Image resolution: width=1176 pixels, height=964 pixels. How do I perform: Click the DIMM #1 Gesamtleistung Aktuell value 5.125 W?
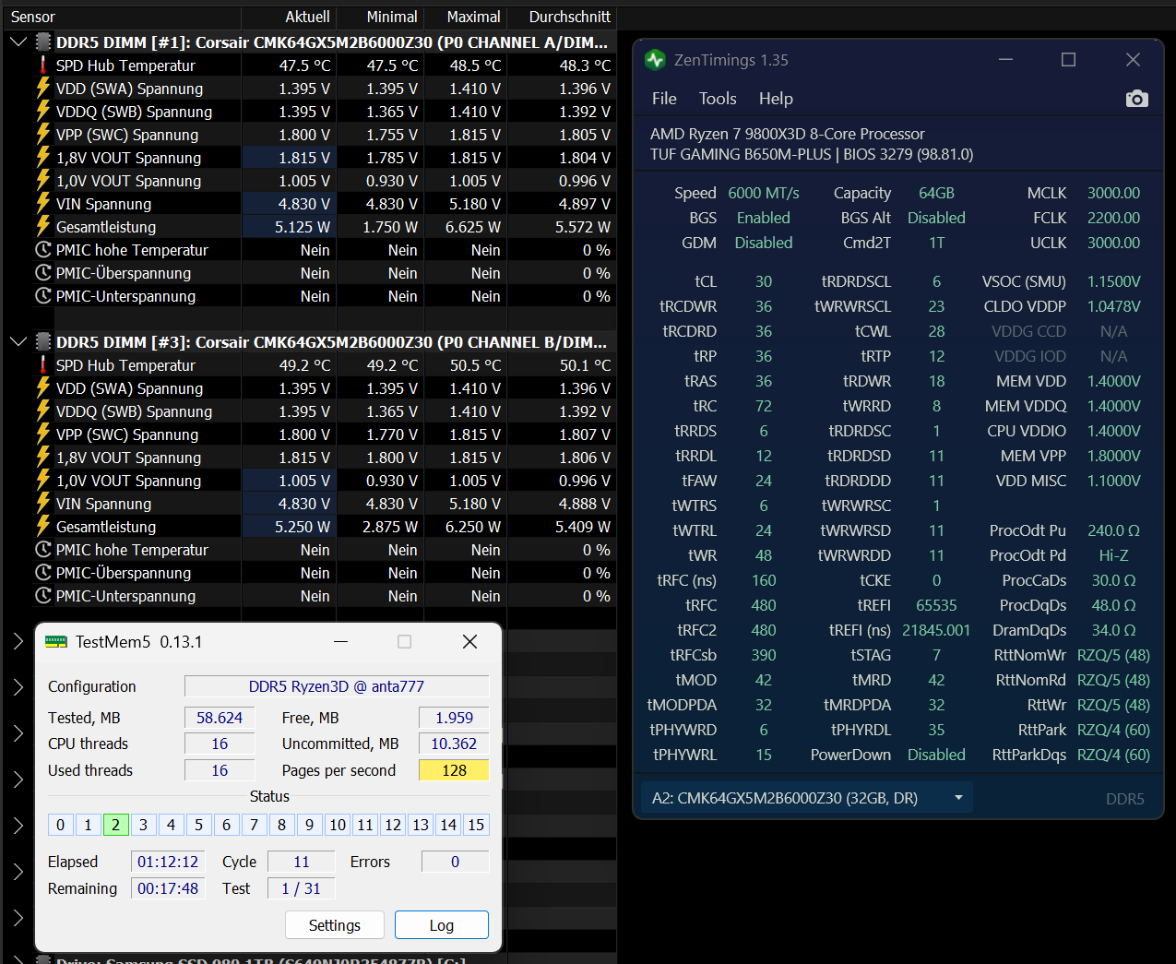pos(303,227)
